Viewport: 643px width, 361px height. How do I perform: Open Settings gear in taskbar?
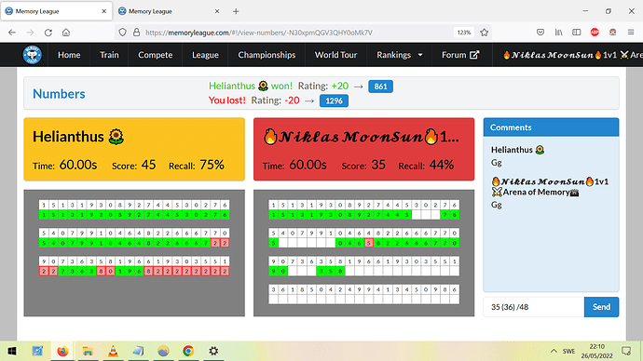pyautogui.click(x=213, y=351)
